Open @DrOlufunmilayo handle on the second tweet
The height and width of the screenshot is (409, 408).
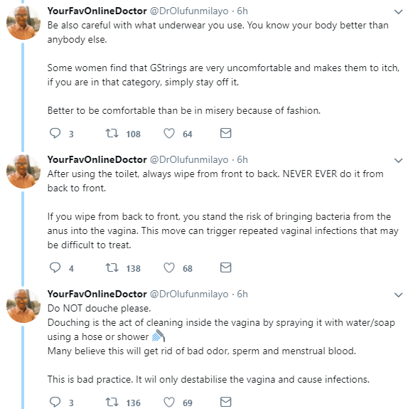click(189, 159)
